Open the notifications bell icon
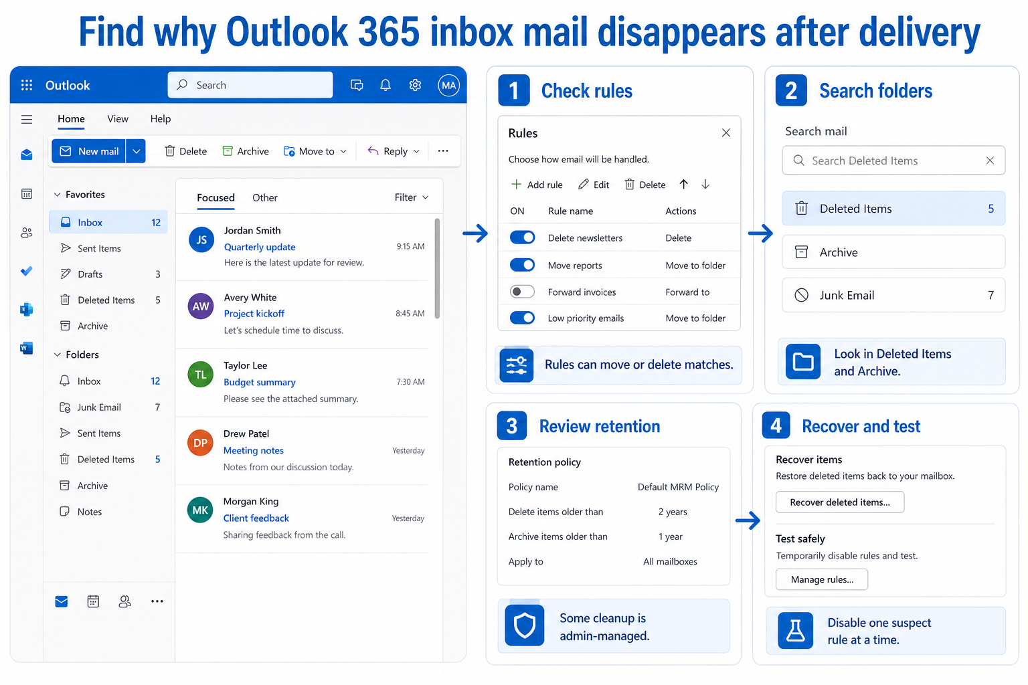Image resolution: width=1028 pixels, height=685 pixels. pyautogui.click(x=385, y=85)
